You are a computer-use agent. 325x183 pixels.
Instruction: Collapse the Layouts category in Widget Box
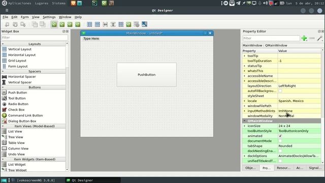3,44
